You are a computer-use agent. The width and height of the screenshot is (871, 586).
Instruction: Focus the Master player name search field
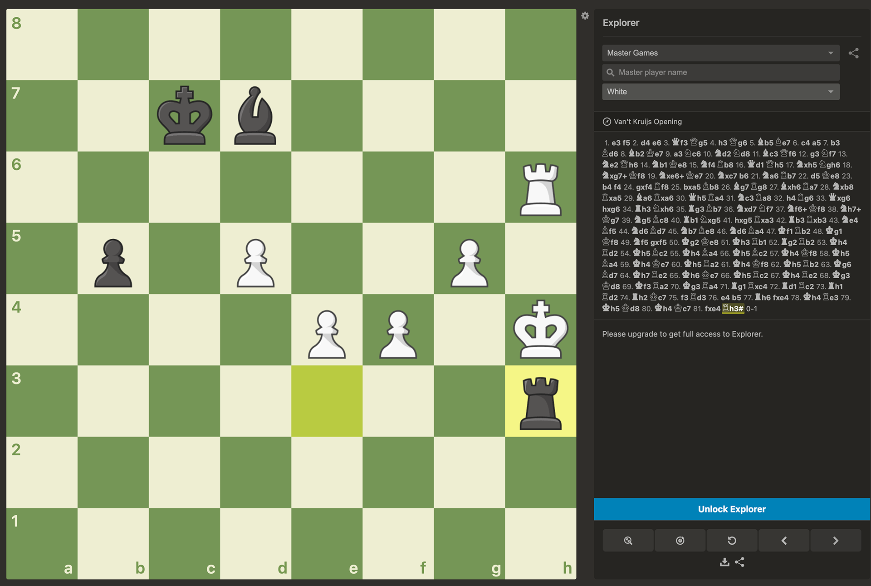721,73
